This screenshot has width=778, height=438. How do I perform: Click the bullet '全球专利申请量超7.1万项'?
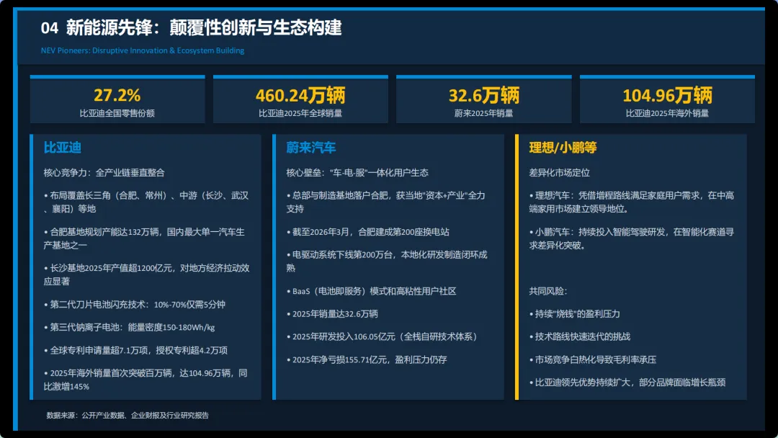135,350
